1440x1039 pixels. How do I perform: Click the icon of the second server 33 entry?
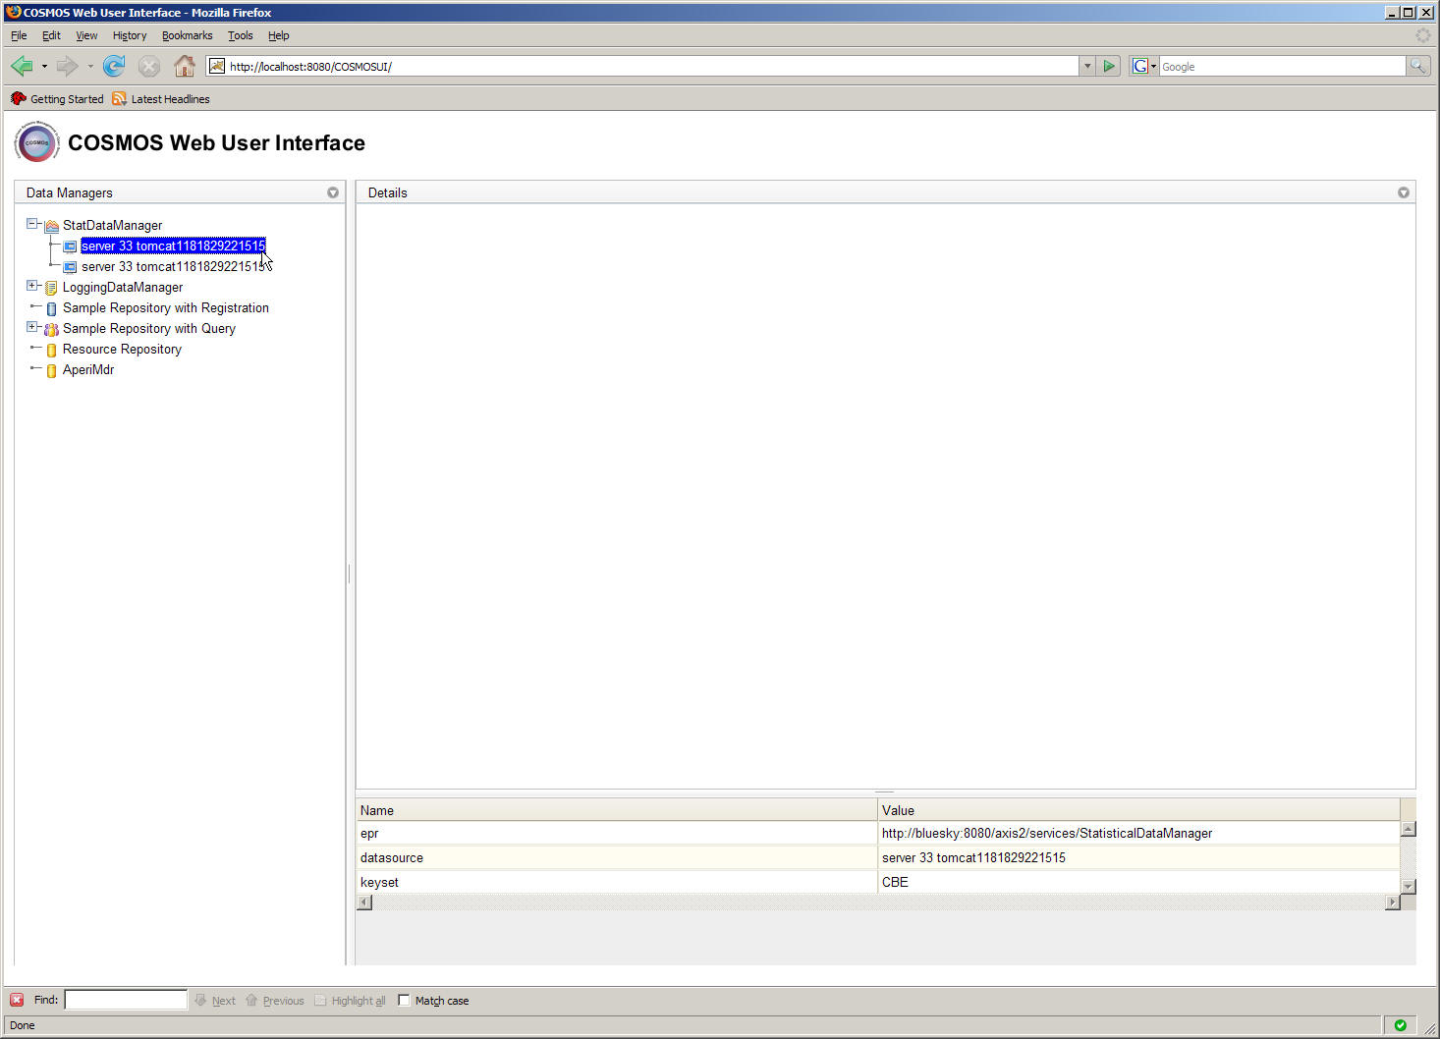coord(70,267)
